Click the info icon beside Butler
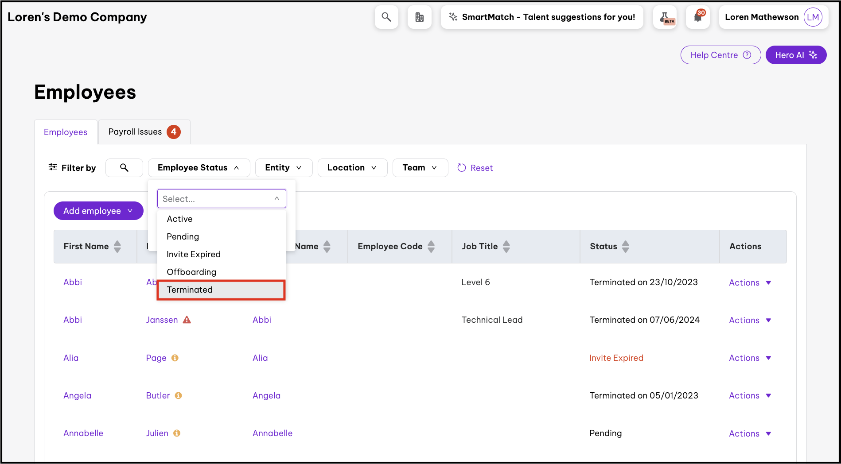This screenshot has height=464, width=841. [178, 395]
